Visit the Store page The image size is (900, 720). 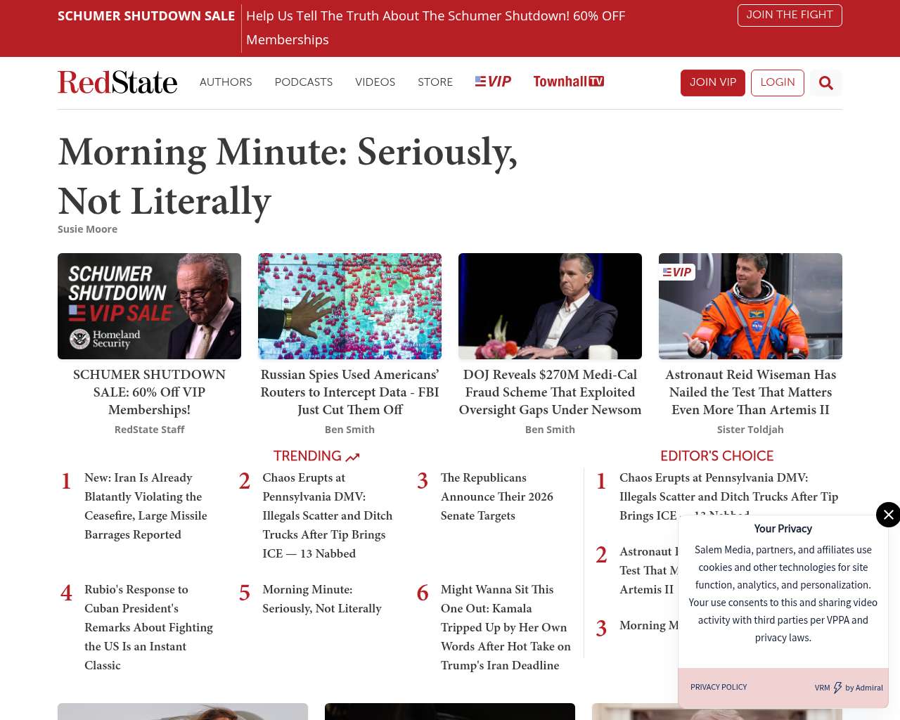435,82
